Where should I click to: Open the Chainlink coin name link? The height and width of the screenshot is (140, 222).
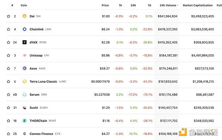point(37,29)
